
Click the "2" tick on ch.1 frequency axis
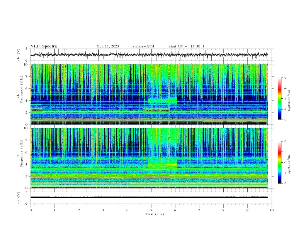[27, 113]
